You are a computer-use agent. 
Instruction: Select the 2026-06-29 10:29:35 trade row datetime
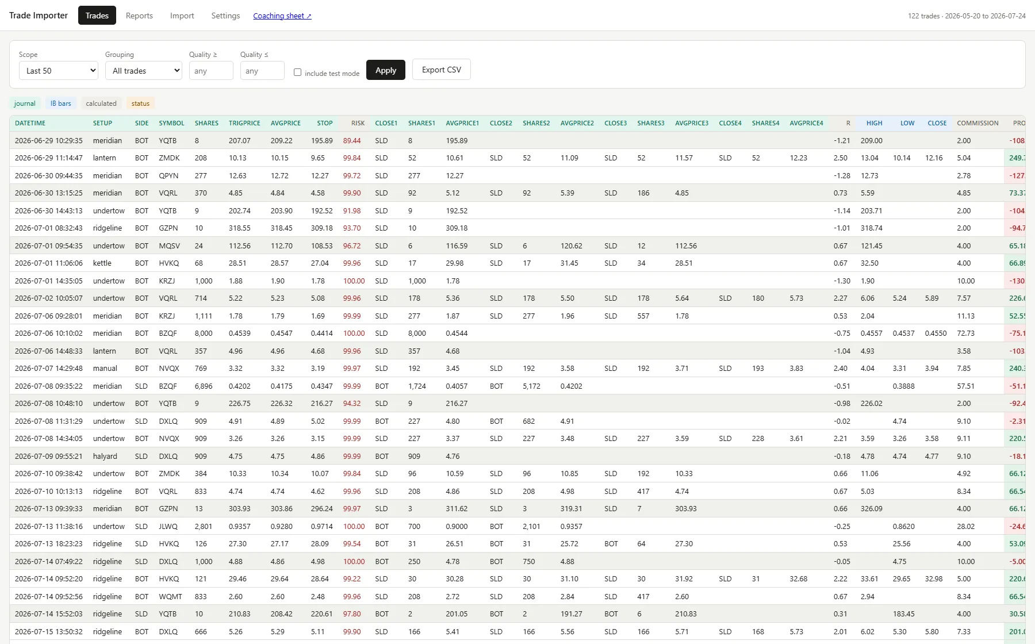point(49,140)
